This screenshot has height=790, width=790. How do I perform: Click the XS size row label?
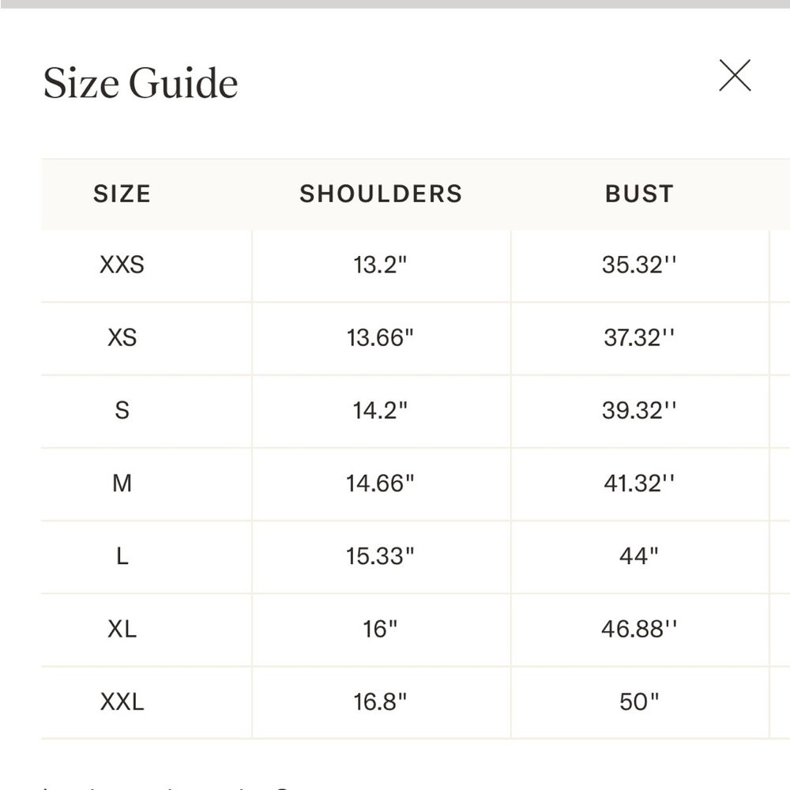[x=122, y=337]
